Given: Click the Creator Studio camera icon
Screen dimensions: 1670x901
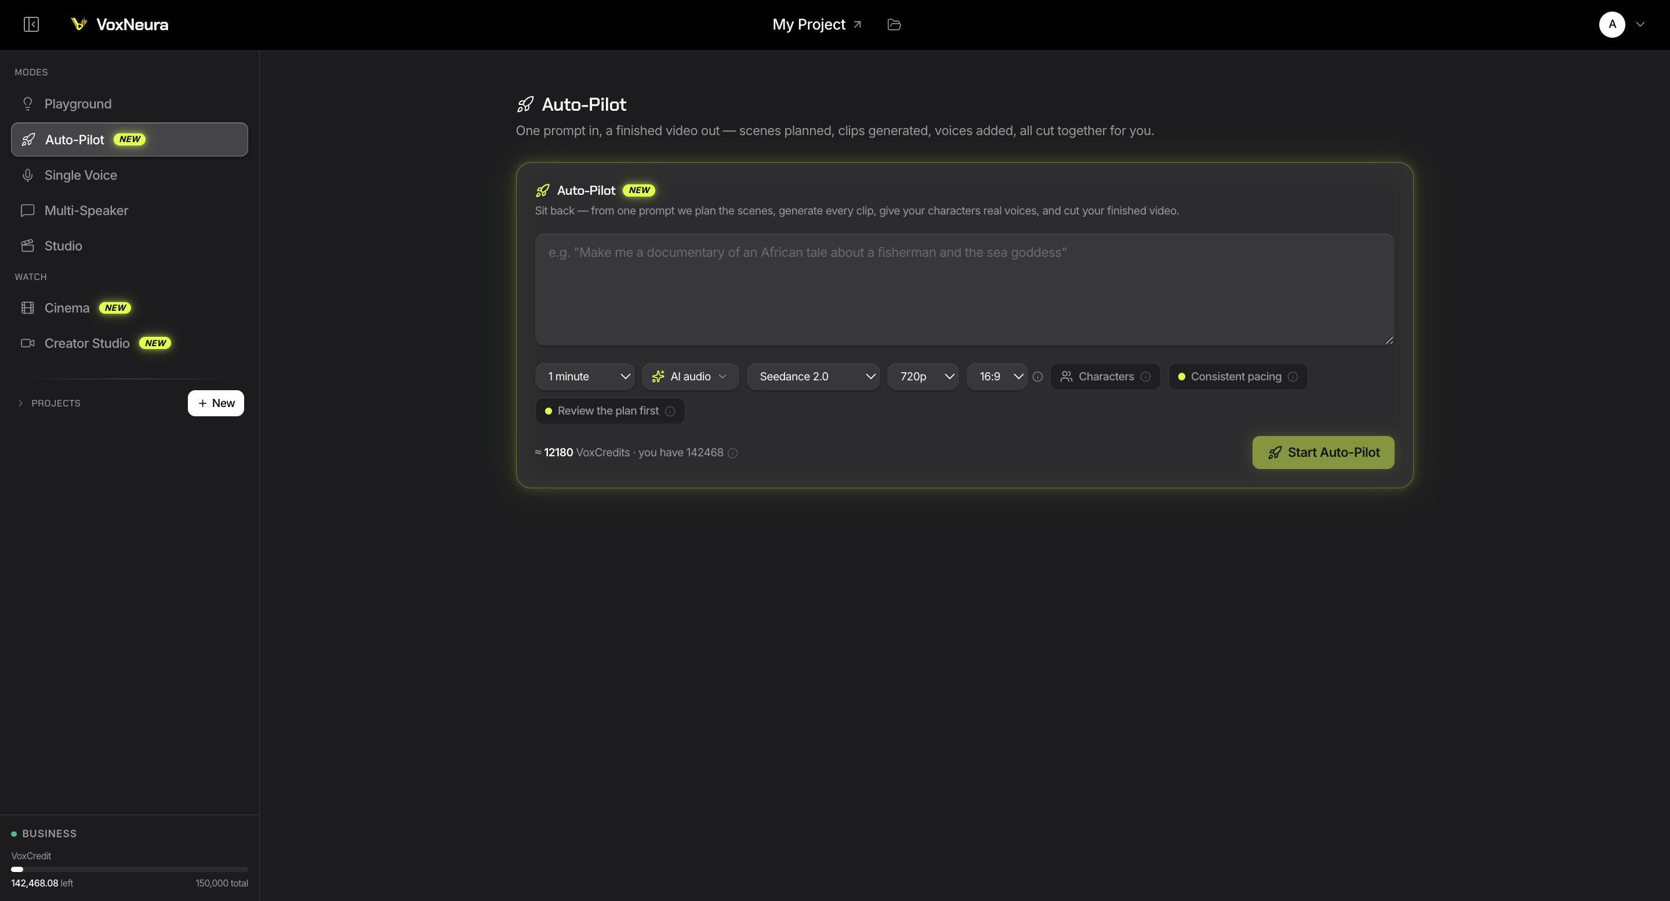Looking at the screenshot, I should [x=27, y=344].
